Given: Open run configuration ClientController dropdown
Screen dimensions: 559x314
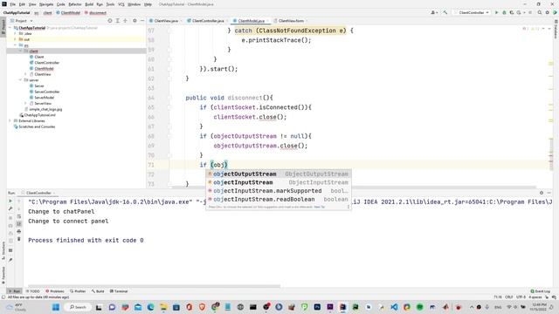Looking at the screenshot, I should click(472, 12).
